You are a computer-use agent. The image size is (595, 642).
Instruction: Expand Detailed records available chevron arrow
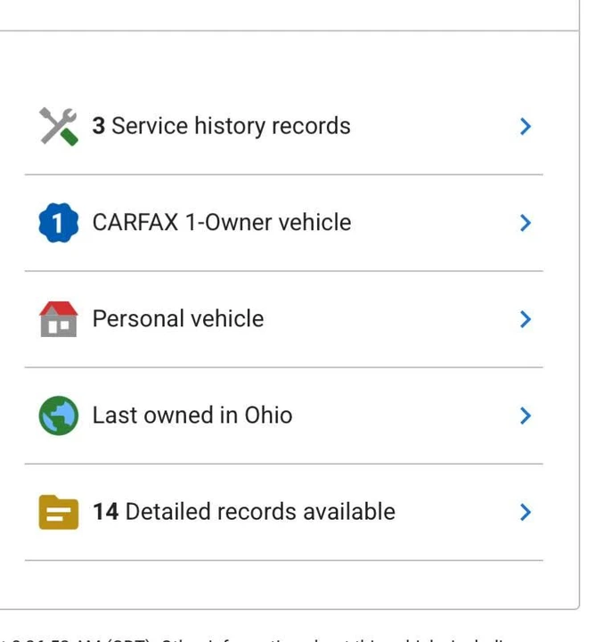526,512
